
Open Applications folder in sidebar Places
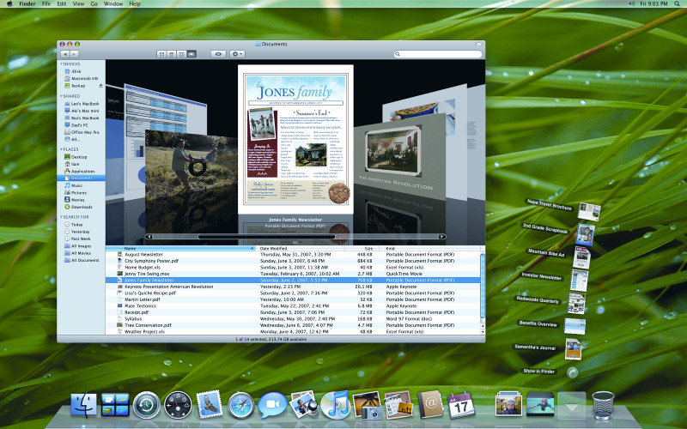79,171
